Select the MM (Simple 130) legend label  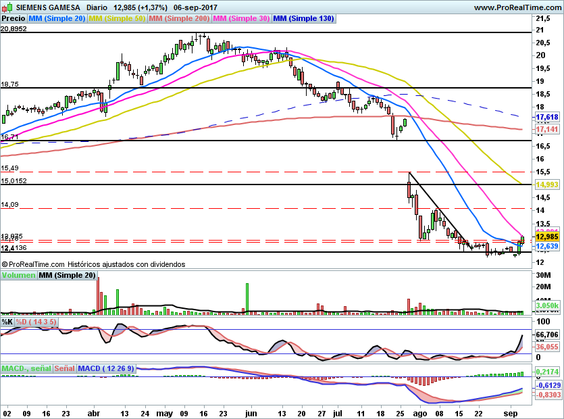(303, 18)
